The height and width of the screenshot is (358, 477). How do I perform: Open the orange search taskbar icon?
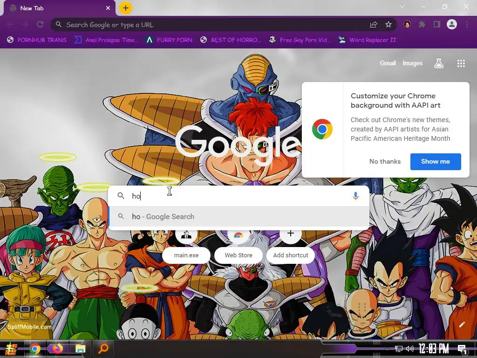click(103, 349)
